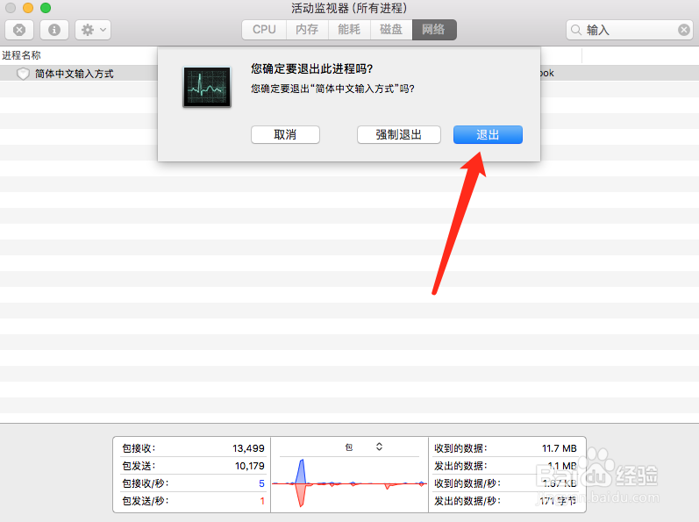The width and height of the screenshot is (699, 522).
Task: Open the process info inspector icon
Action: pos(54,30)
